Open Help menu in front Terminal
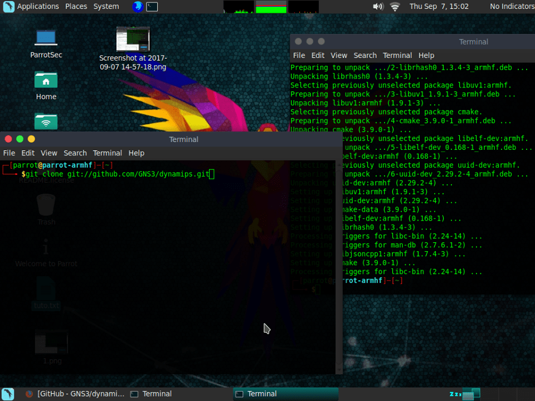The height and width of the screenshot is (401, 535). pos(137,153)
